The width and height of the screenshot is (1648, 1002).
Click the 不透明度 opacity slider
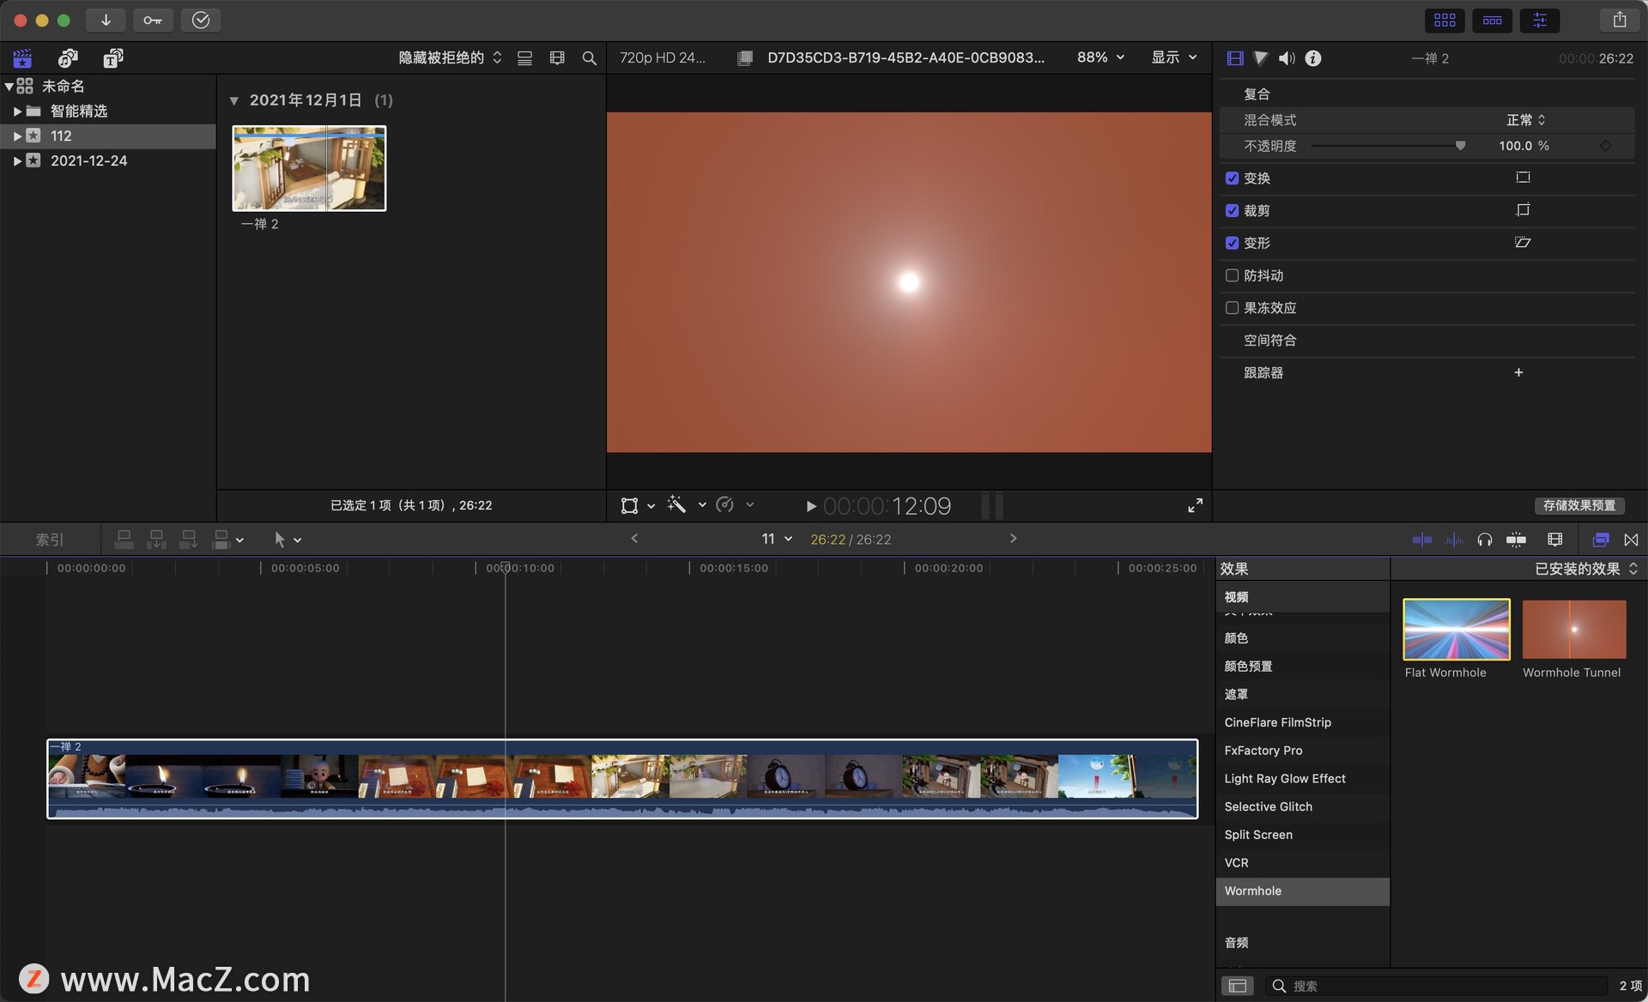pyautogui.click(x=1386, y=146)
